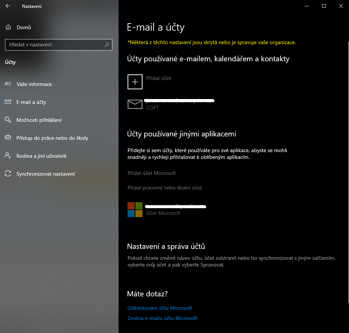Viewport: 349px width, 333px height.
Task: Select the E-mail a účty envelope icon
Action: click(8, 102)
